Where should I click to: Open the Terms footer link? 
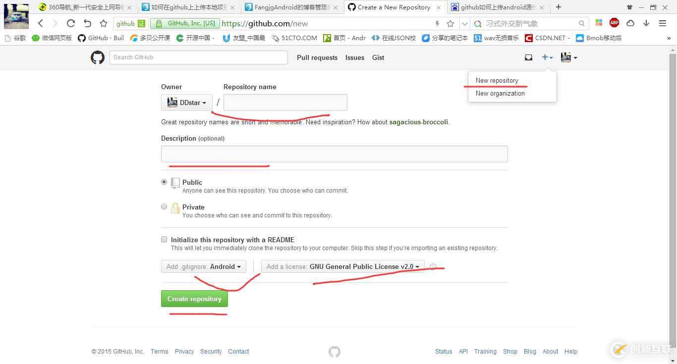click(x=160, y=352)
